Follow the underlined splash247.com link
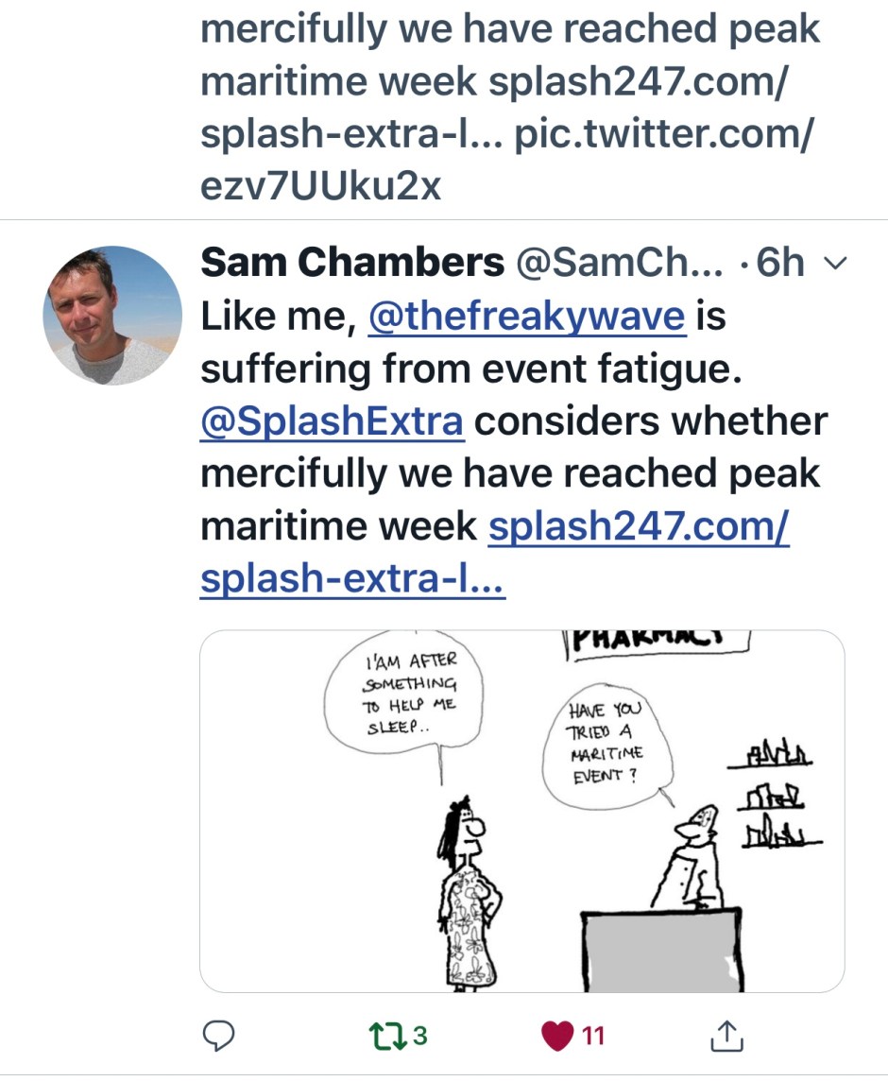 [638, 525]
